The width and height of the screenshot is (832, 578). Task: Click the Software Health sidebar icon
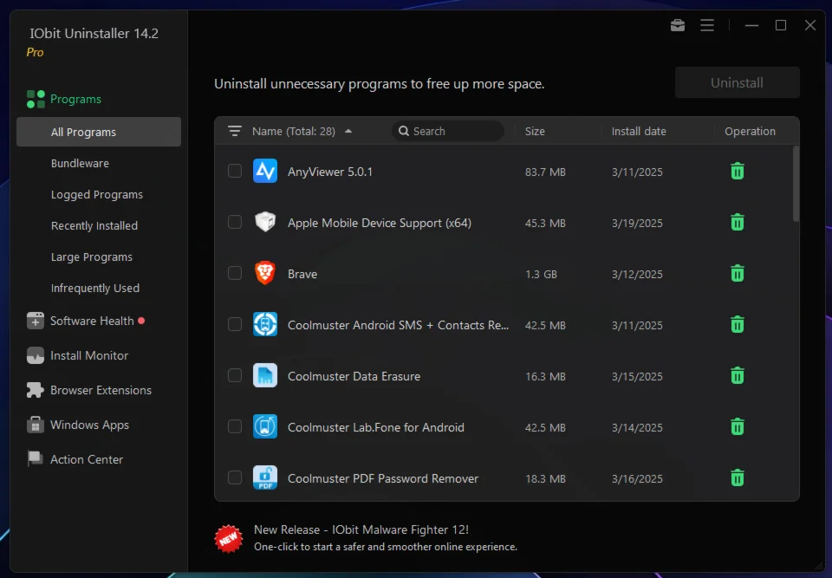point(36,321)
